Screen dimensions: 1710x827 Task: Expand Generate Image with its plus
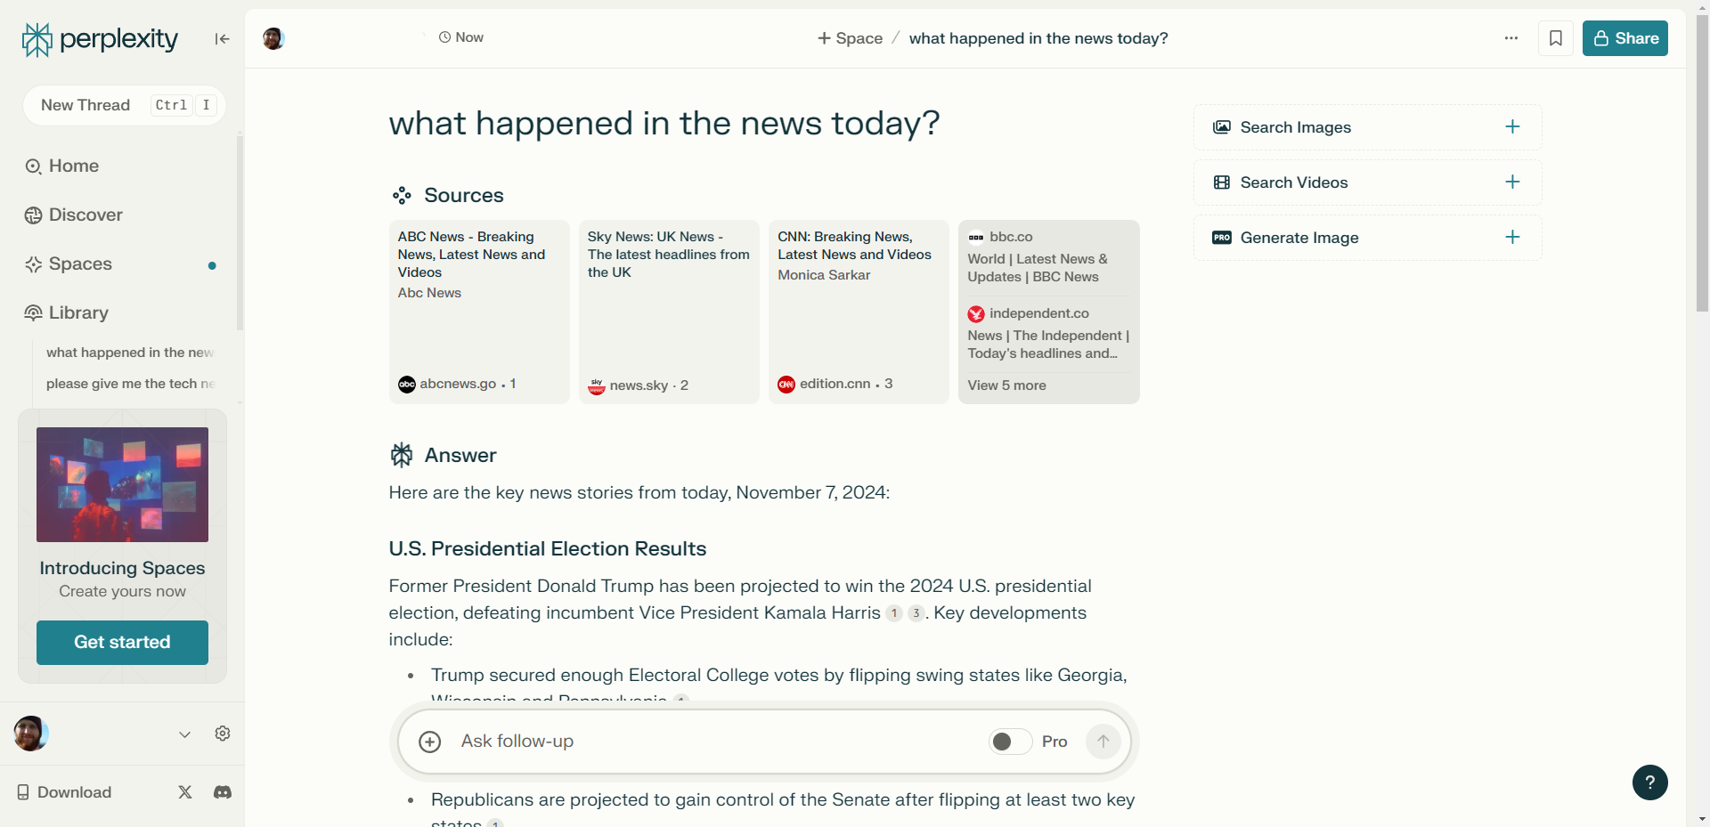[x=1512, y=237]
